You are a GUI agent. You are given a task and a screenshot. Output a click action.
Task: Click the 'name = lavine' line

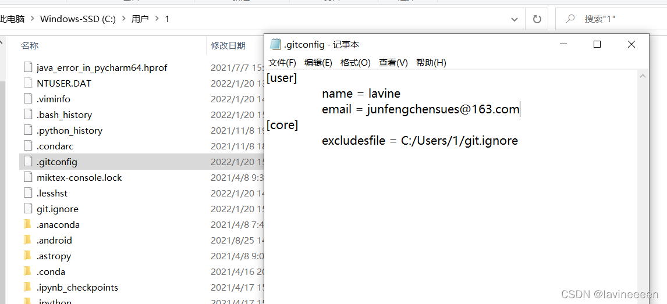[x=361, y=94]
